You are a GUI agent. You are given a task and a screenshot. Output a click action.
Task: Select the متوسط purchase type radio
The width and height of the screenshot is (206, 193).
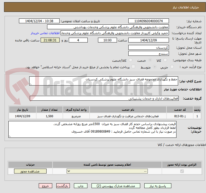point(155,67)
